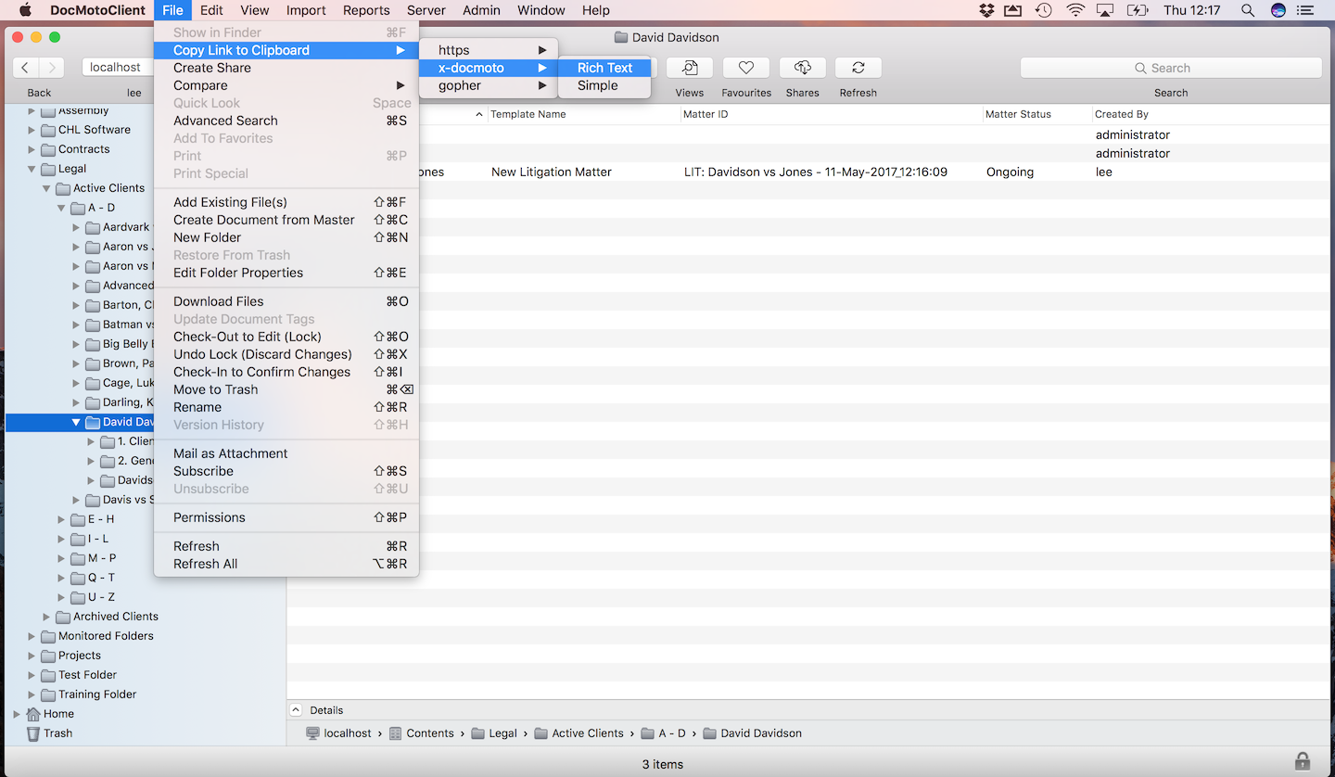Click the Back navigation arrow

pyautogui.click(x=25, y=68)
